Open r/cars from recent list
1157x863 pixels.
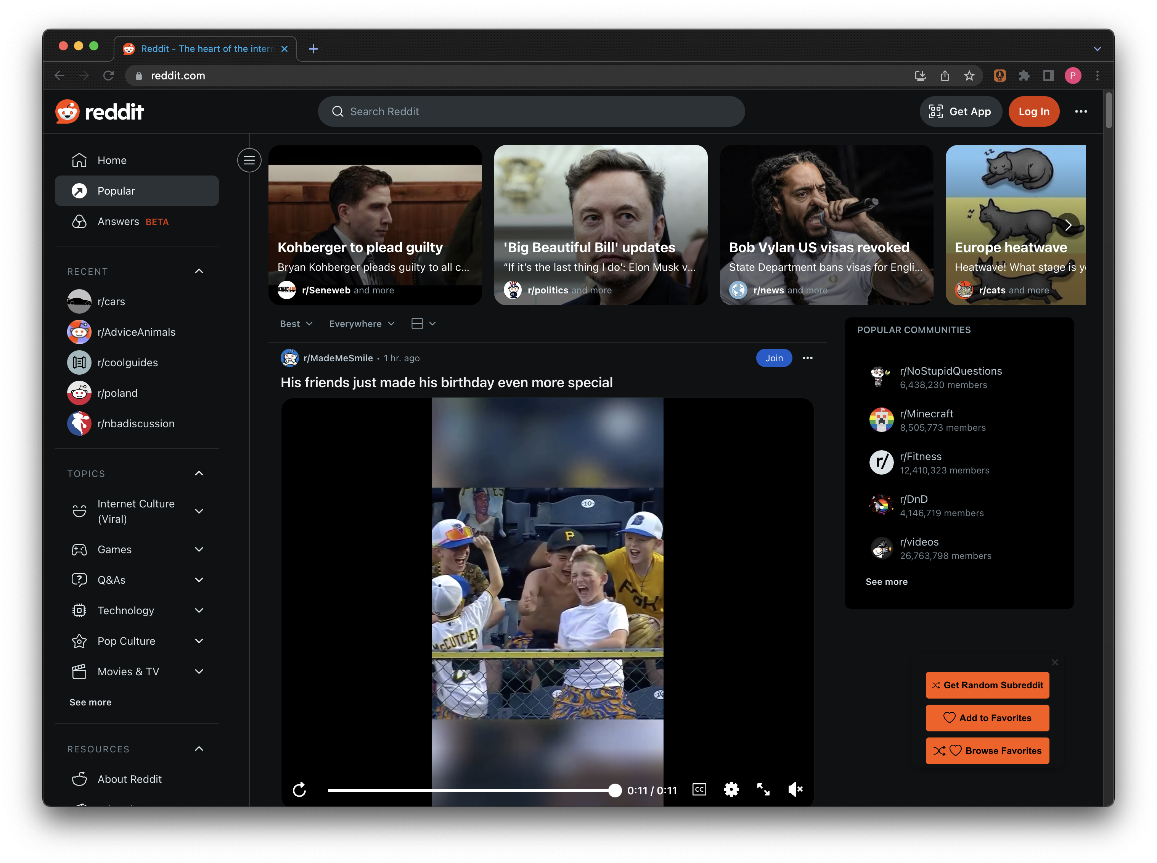[137, 301]
